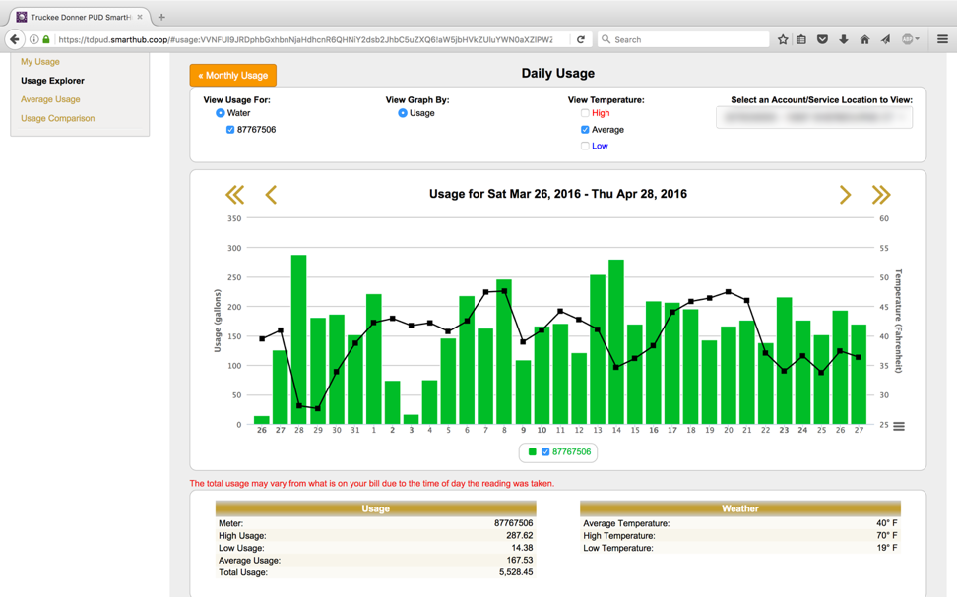957x597 pixels.
Task: Open the account/service location selector
Action: [814, 116]
